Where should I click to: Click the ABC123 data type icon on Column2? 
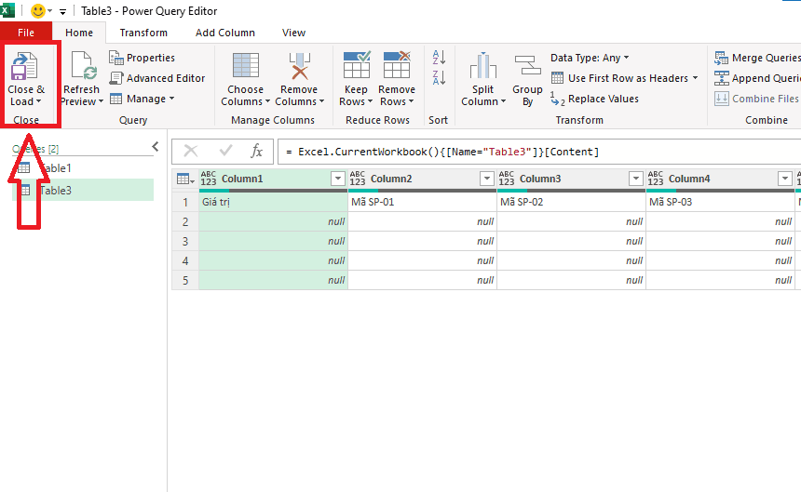click(x=358, y=179)
